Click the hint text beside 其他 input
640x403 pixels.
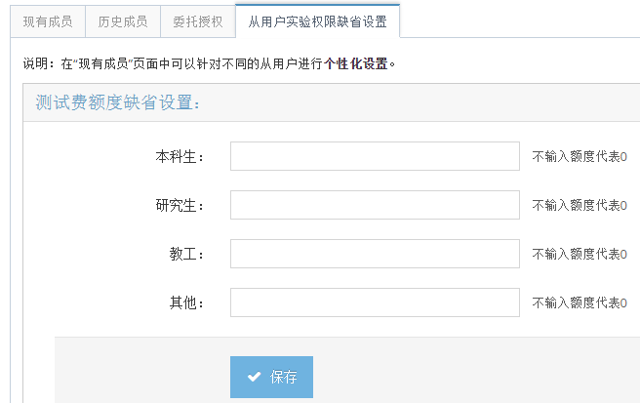(580, 302)
